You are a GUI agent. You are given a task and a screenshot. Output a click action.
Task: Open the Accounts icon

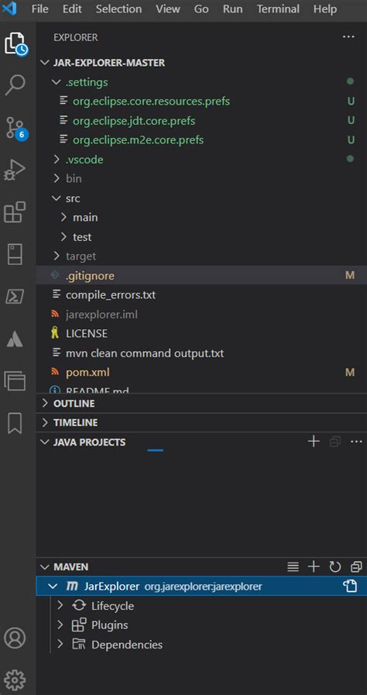pos(15,638)
